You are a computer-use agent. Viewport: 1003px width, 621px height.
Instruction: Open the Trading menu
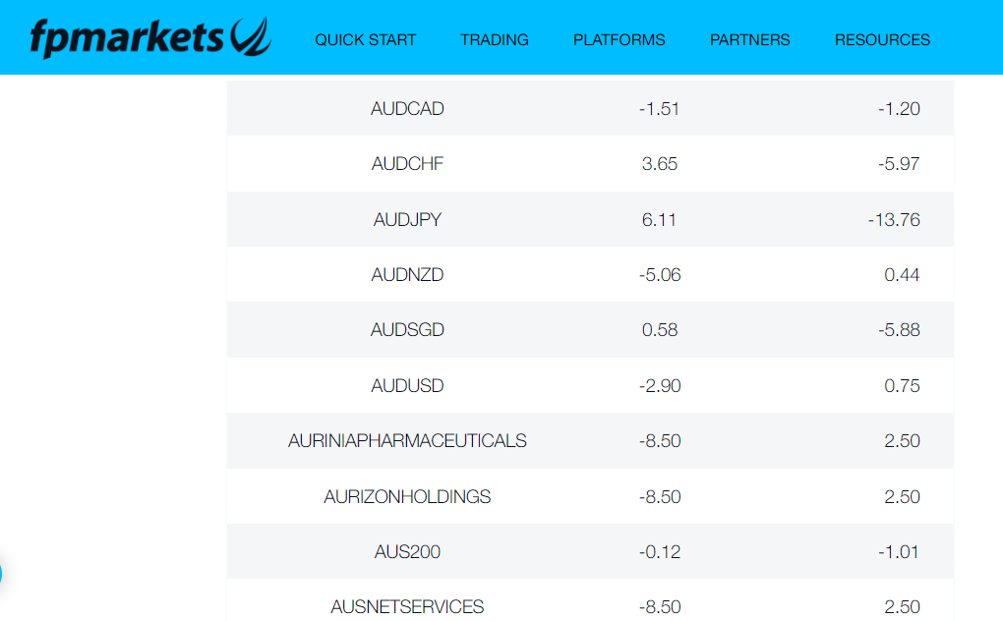[494, 40]
